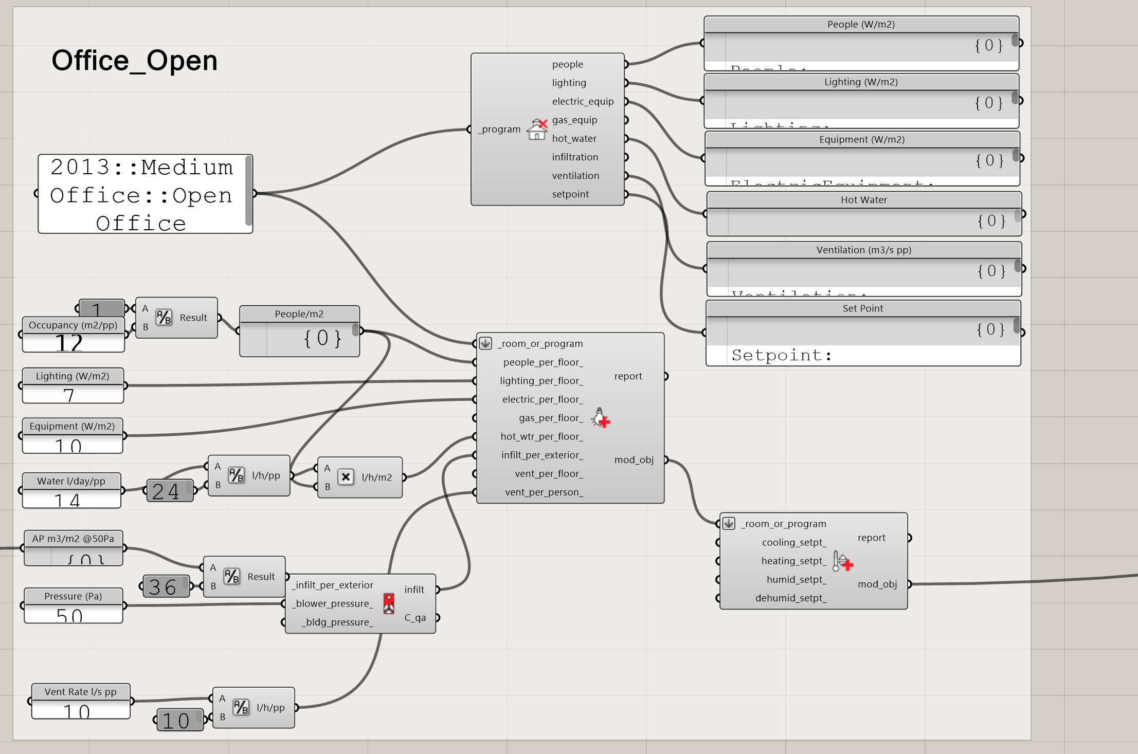1138x754 pixels.
Task: Select the People (W/m2) output panel
Action: [861, 43]
